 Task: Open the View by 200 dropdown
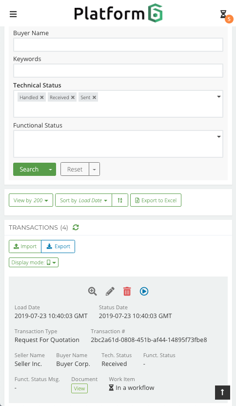[x=31, y=200]
